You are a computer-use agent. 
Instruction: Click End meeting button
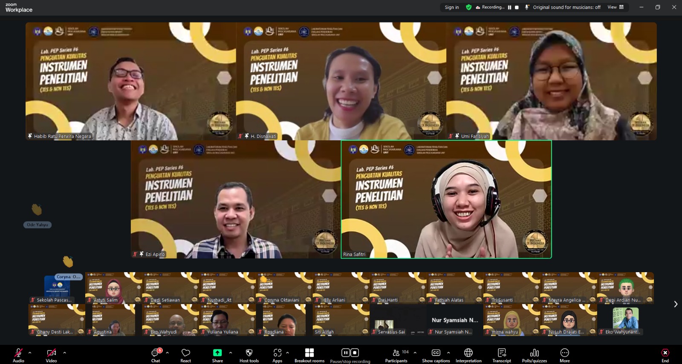click(665, 355)
